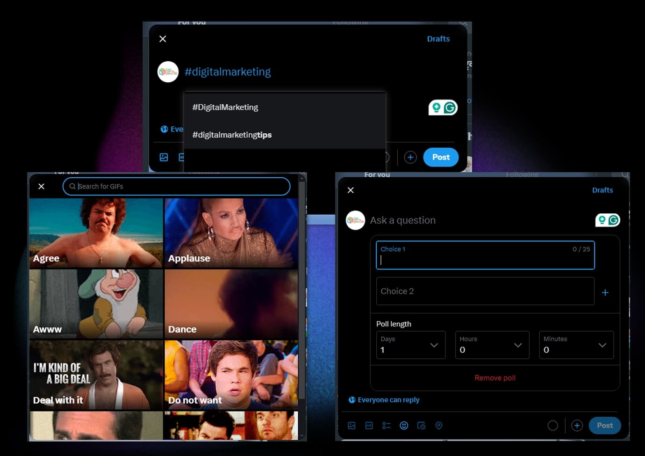Open Drafts in the hashtag composer
Viewport: 645px width, 456px height.
pos(438,39)
